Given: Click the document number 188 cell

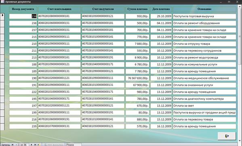Looking at the screenshot, I should point(23,65).
